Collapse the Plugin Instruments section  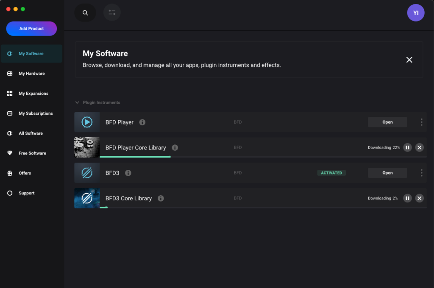tap(77, 102)
